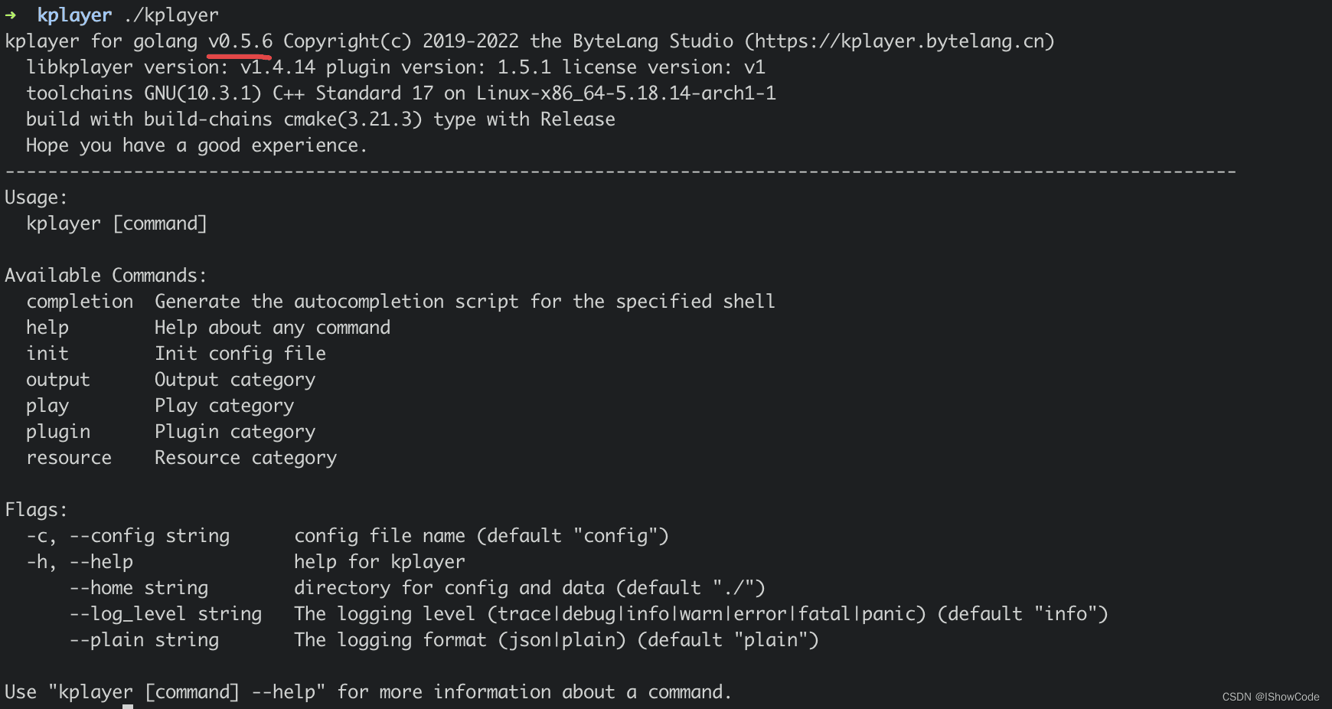This screenshot has width=1332, height=709.
Task: Click the "--plain string" flag
Action: tap(144, 640)
